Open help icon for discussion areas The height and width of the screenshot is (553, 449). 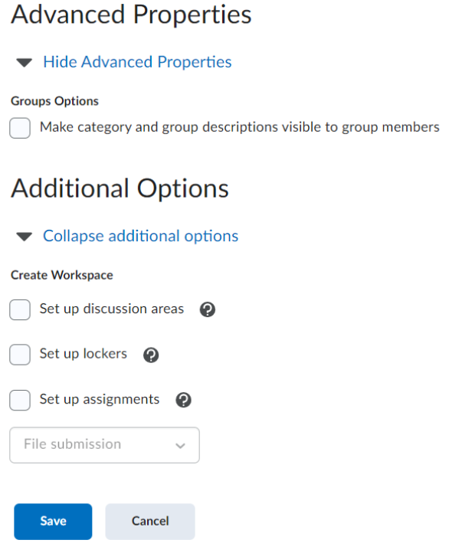point(208,309)
